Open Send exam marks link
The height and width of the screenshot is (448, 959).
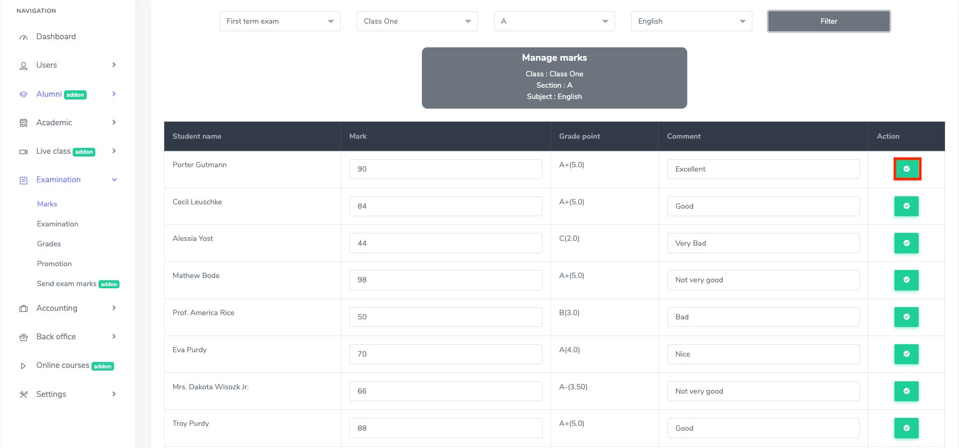[x=67, y=283]
